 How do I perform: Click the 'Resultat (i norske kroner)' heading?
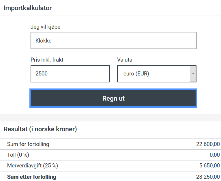pos(40,129)
